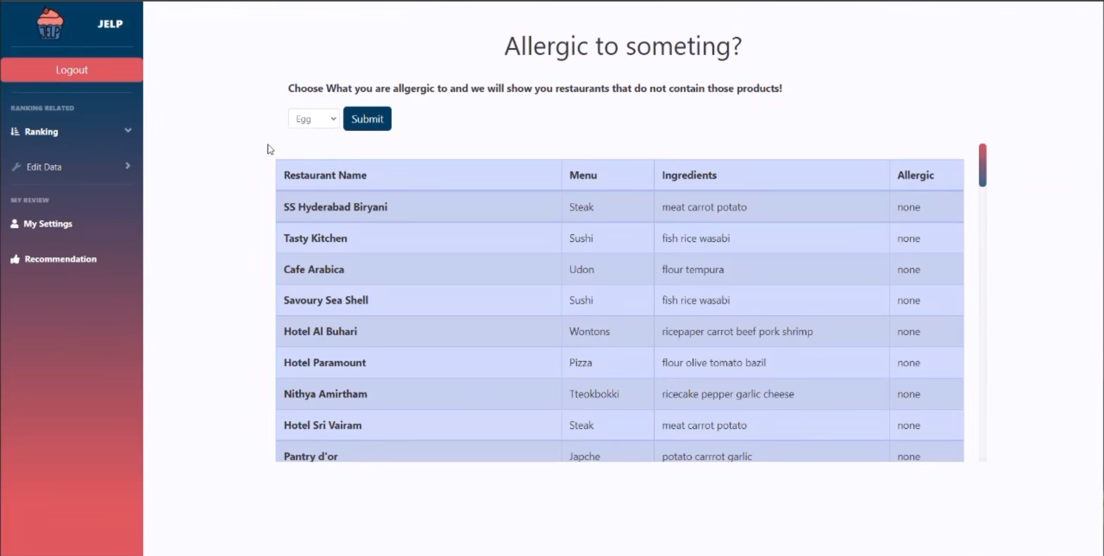The width and height of the screenshot is (1104, 556).
Task: Expand the Edit Data chevron arrow
Action: pyautogui.click(x=128, y=166)
